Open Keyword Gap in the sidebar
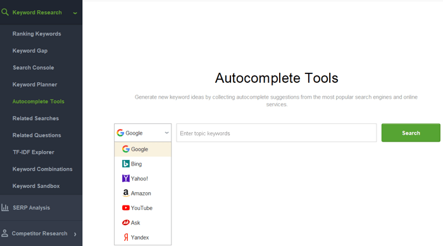This screenshot has height=246, width=443. point(30,51)
